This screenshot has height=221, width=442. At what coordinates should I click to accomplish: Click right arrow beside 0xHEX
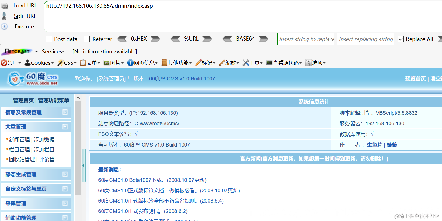click(155, 39)
